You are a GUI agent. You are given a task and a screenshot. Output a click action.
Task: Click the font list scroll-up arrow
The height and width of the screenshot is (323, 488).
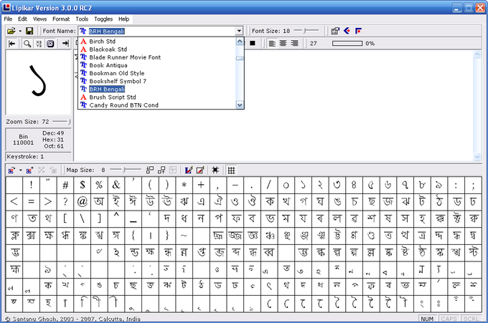(x=240, y=42)
